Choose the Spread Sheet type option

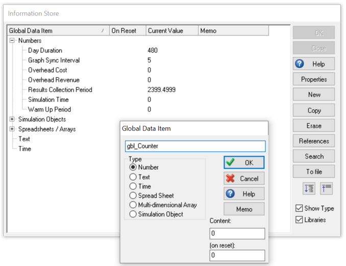click(133, 195)
